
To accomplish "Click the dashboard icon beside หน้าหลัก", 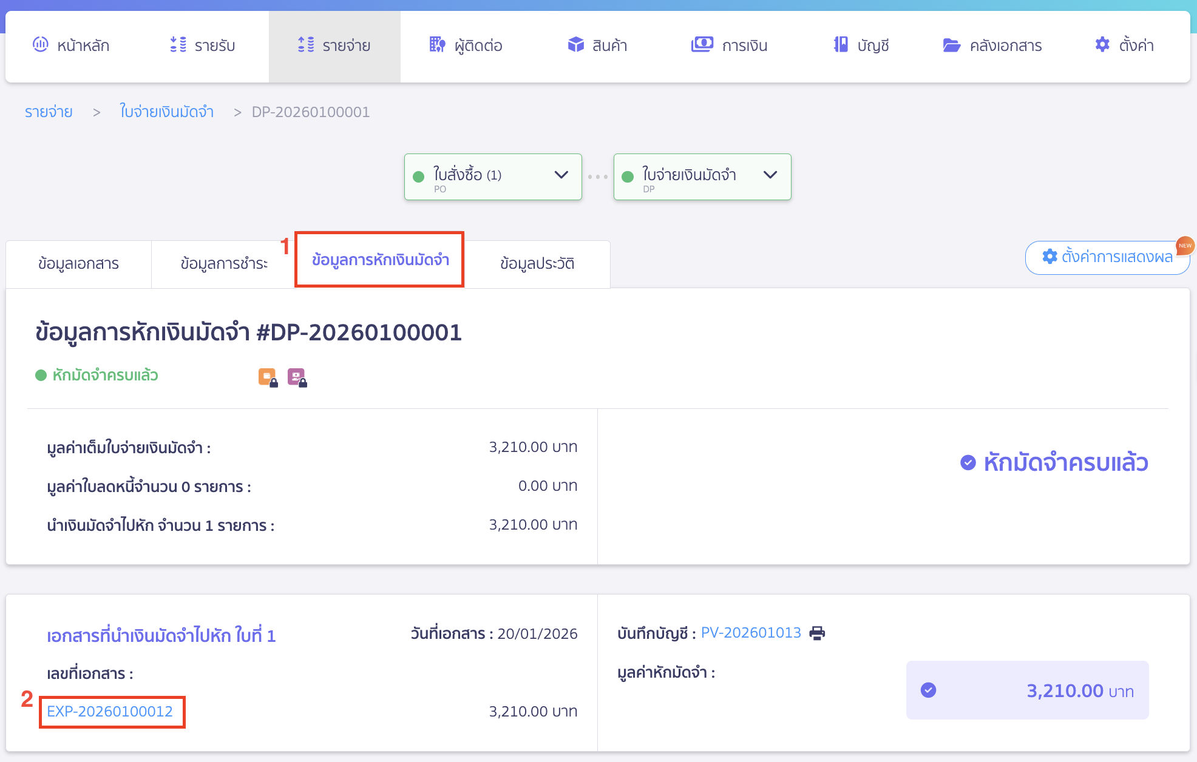I will click(40, 44).
